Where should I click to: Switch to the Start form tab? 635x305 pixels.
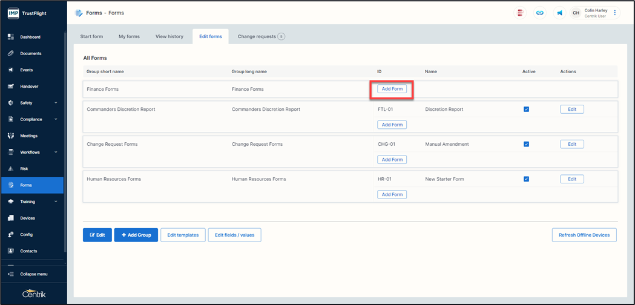(91, 36)
